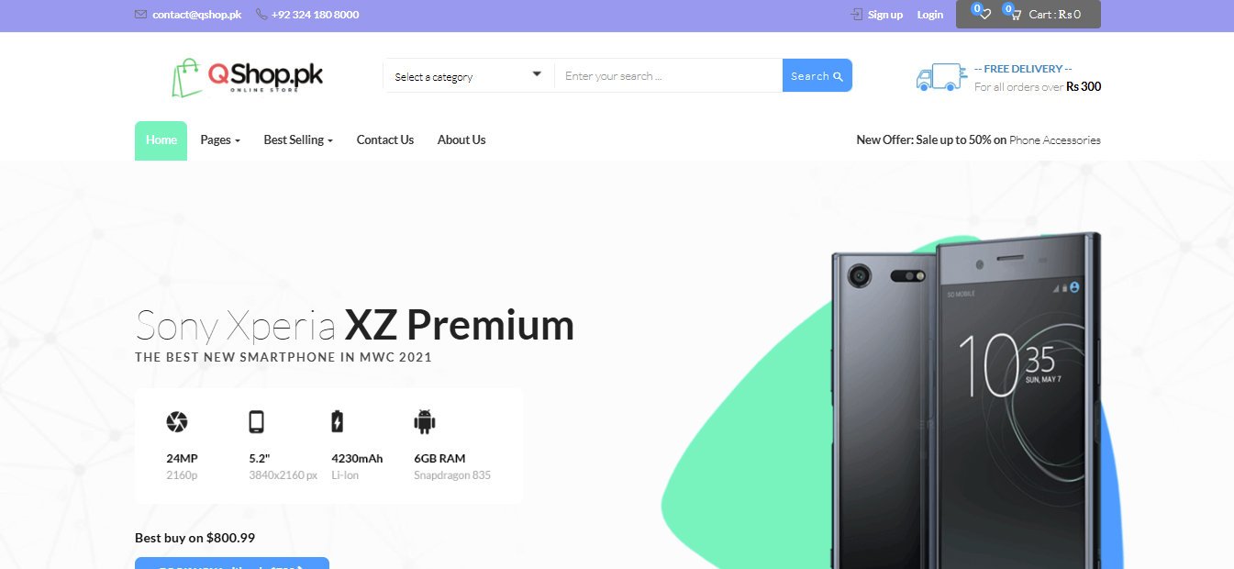
Task: Open the Contact Us page
Action: 385,140
